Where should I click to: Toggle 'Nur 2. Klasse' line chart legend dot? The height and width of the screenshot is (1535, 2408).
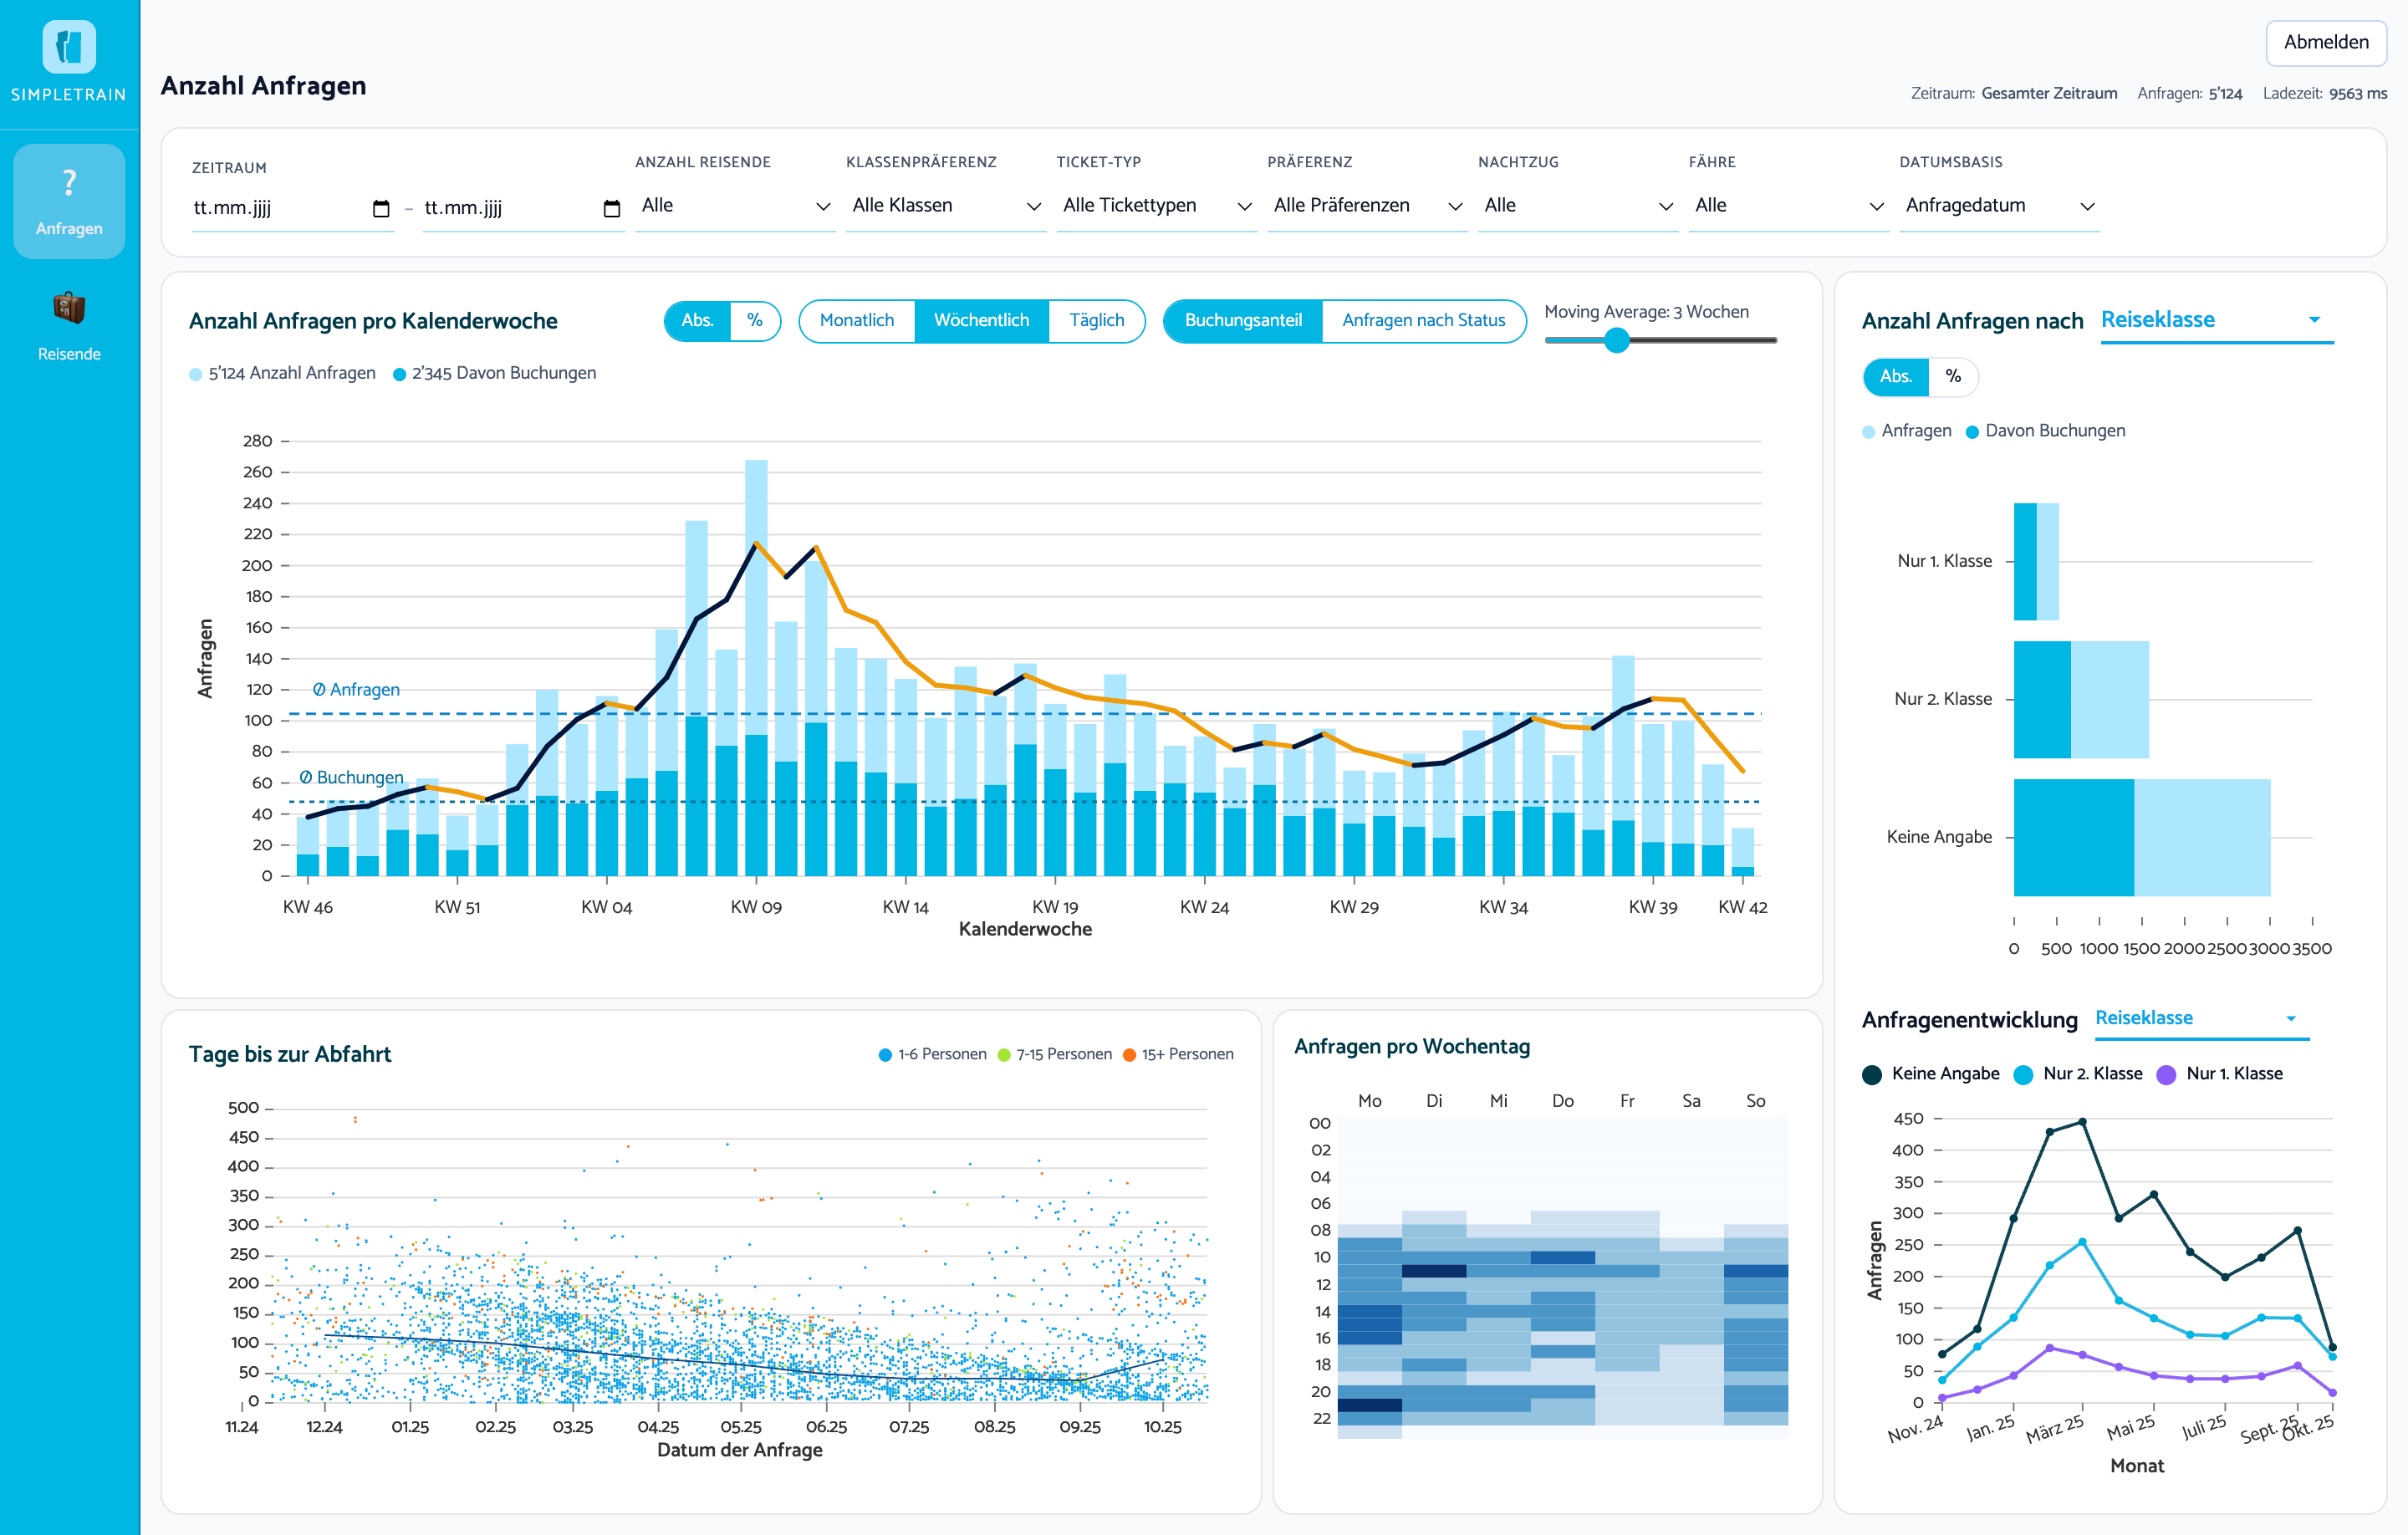2023,1075
